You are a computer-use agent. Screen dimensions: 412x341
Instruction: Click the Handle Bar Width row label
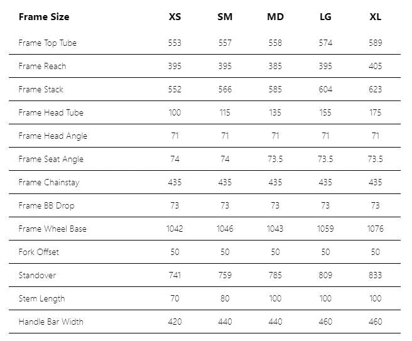[x=51, y=322]
